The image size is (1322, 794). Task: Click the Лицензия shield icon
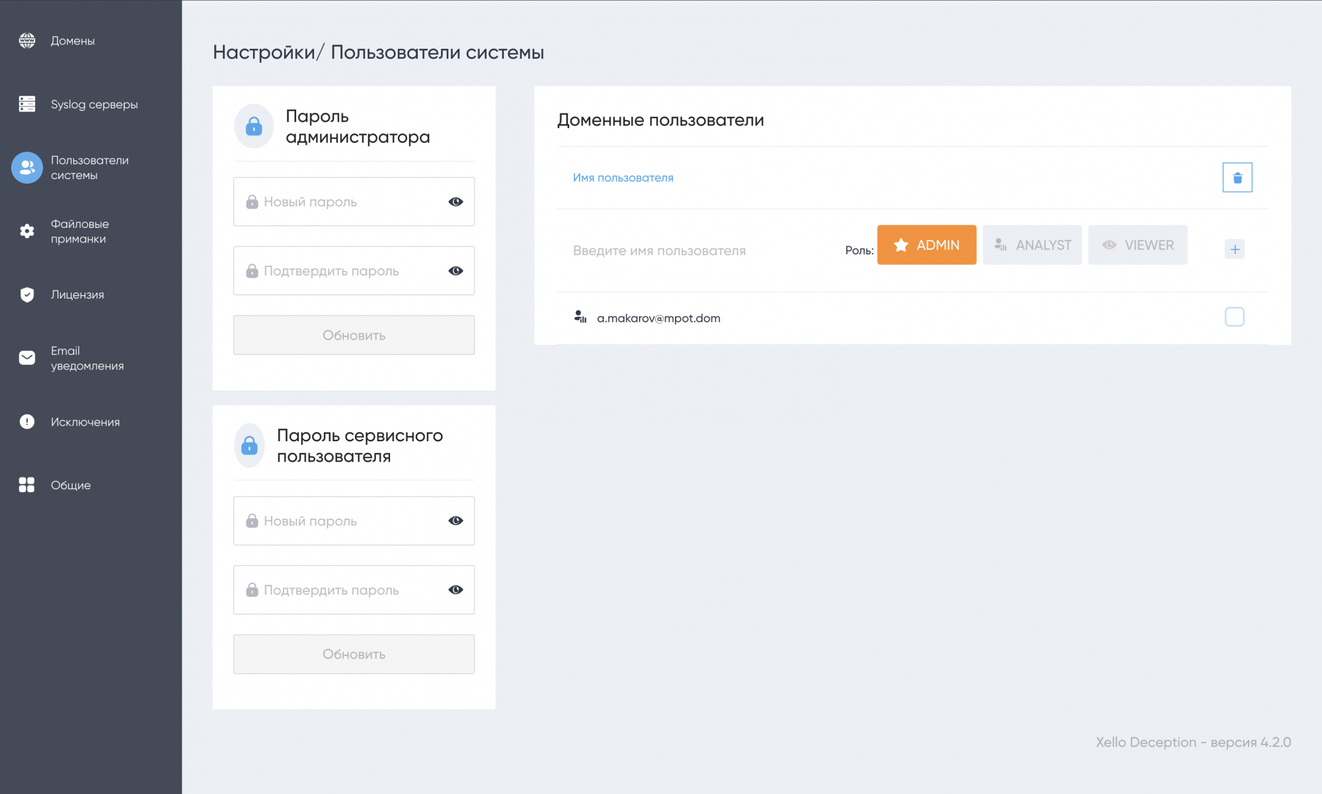coord(27,295)
